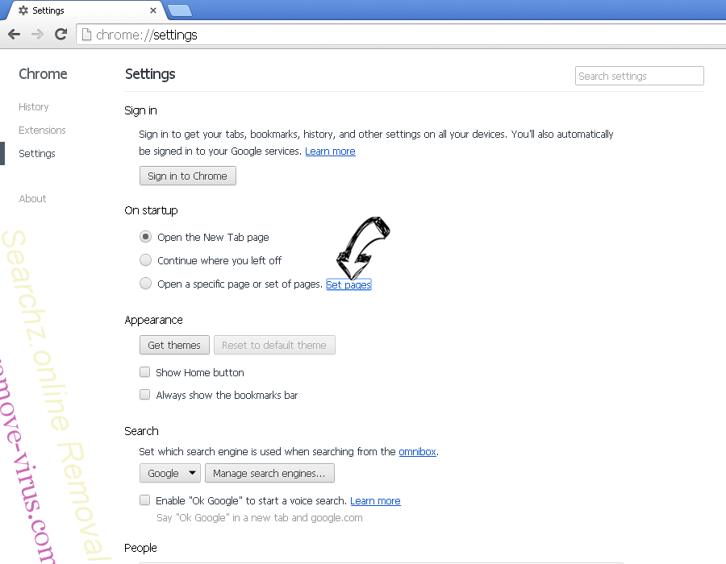Viewport: 726px width, 564px height.
Task: Click the Search section heading
Action: 141,431
